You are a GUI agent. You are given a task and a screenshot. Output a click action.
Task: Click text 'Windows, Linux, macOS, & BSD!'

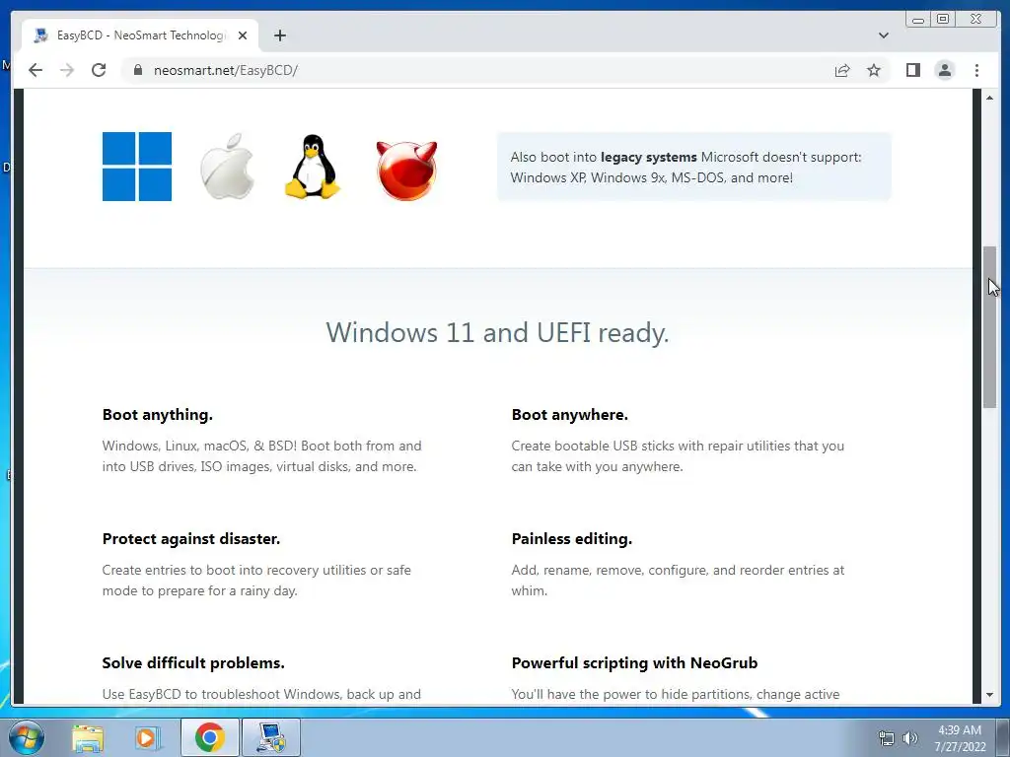point(199,446)
